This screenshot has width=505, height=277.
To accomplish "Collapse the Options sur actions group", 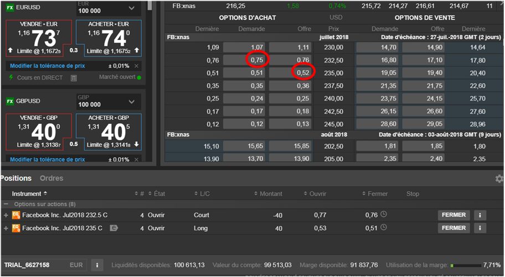I will [x=6, y=204].
